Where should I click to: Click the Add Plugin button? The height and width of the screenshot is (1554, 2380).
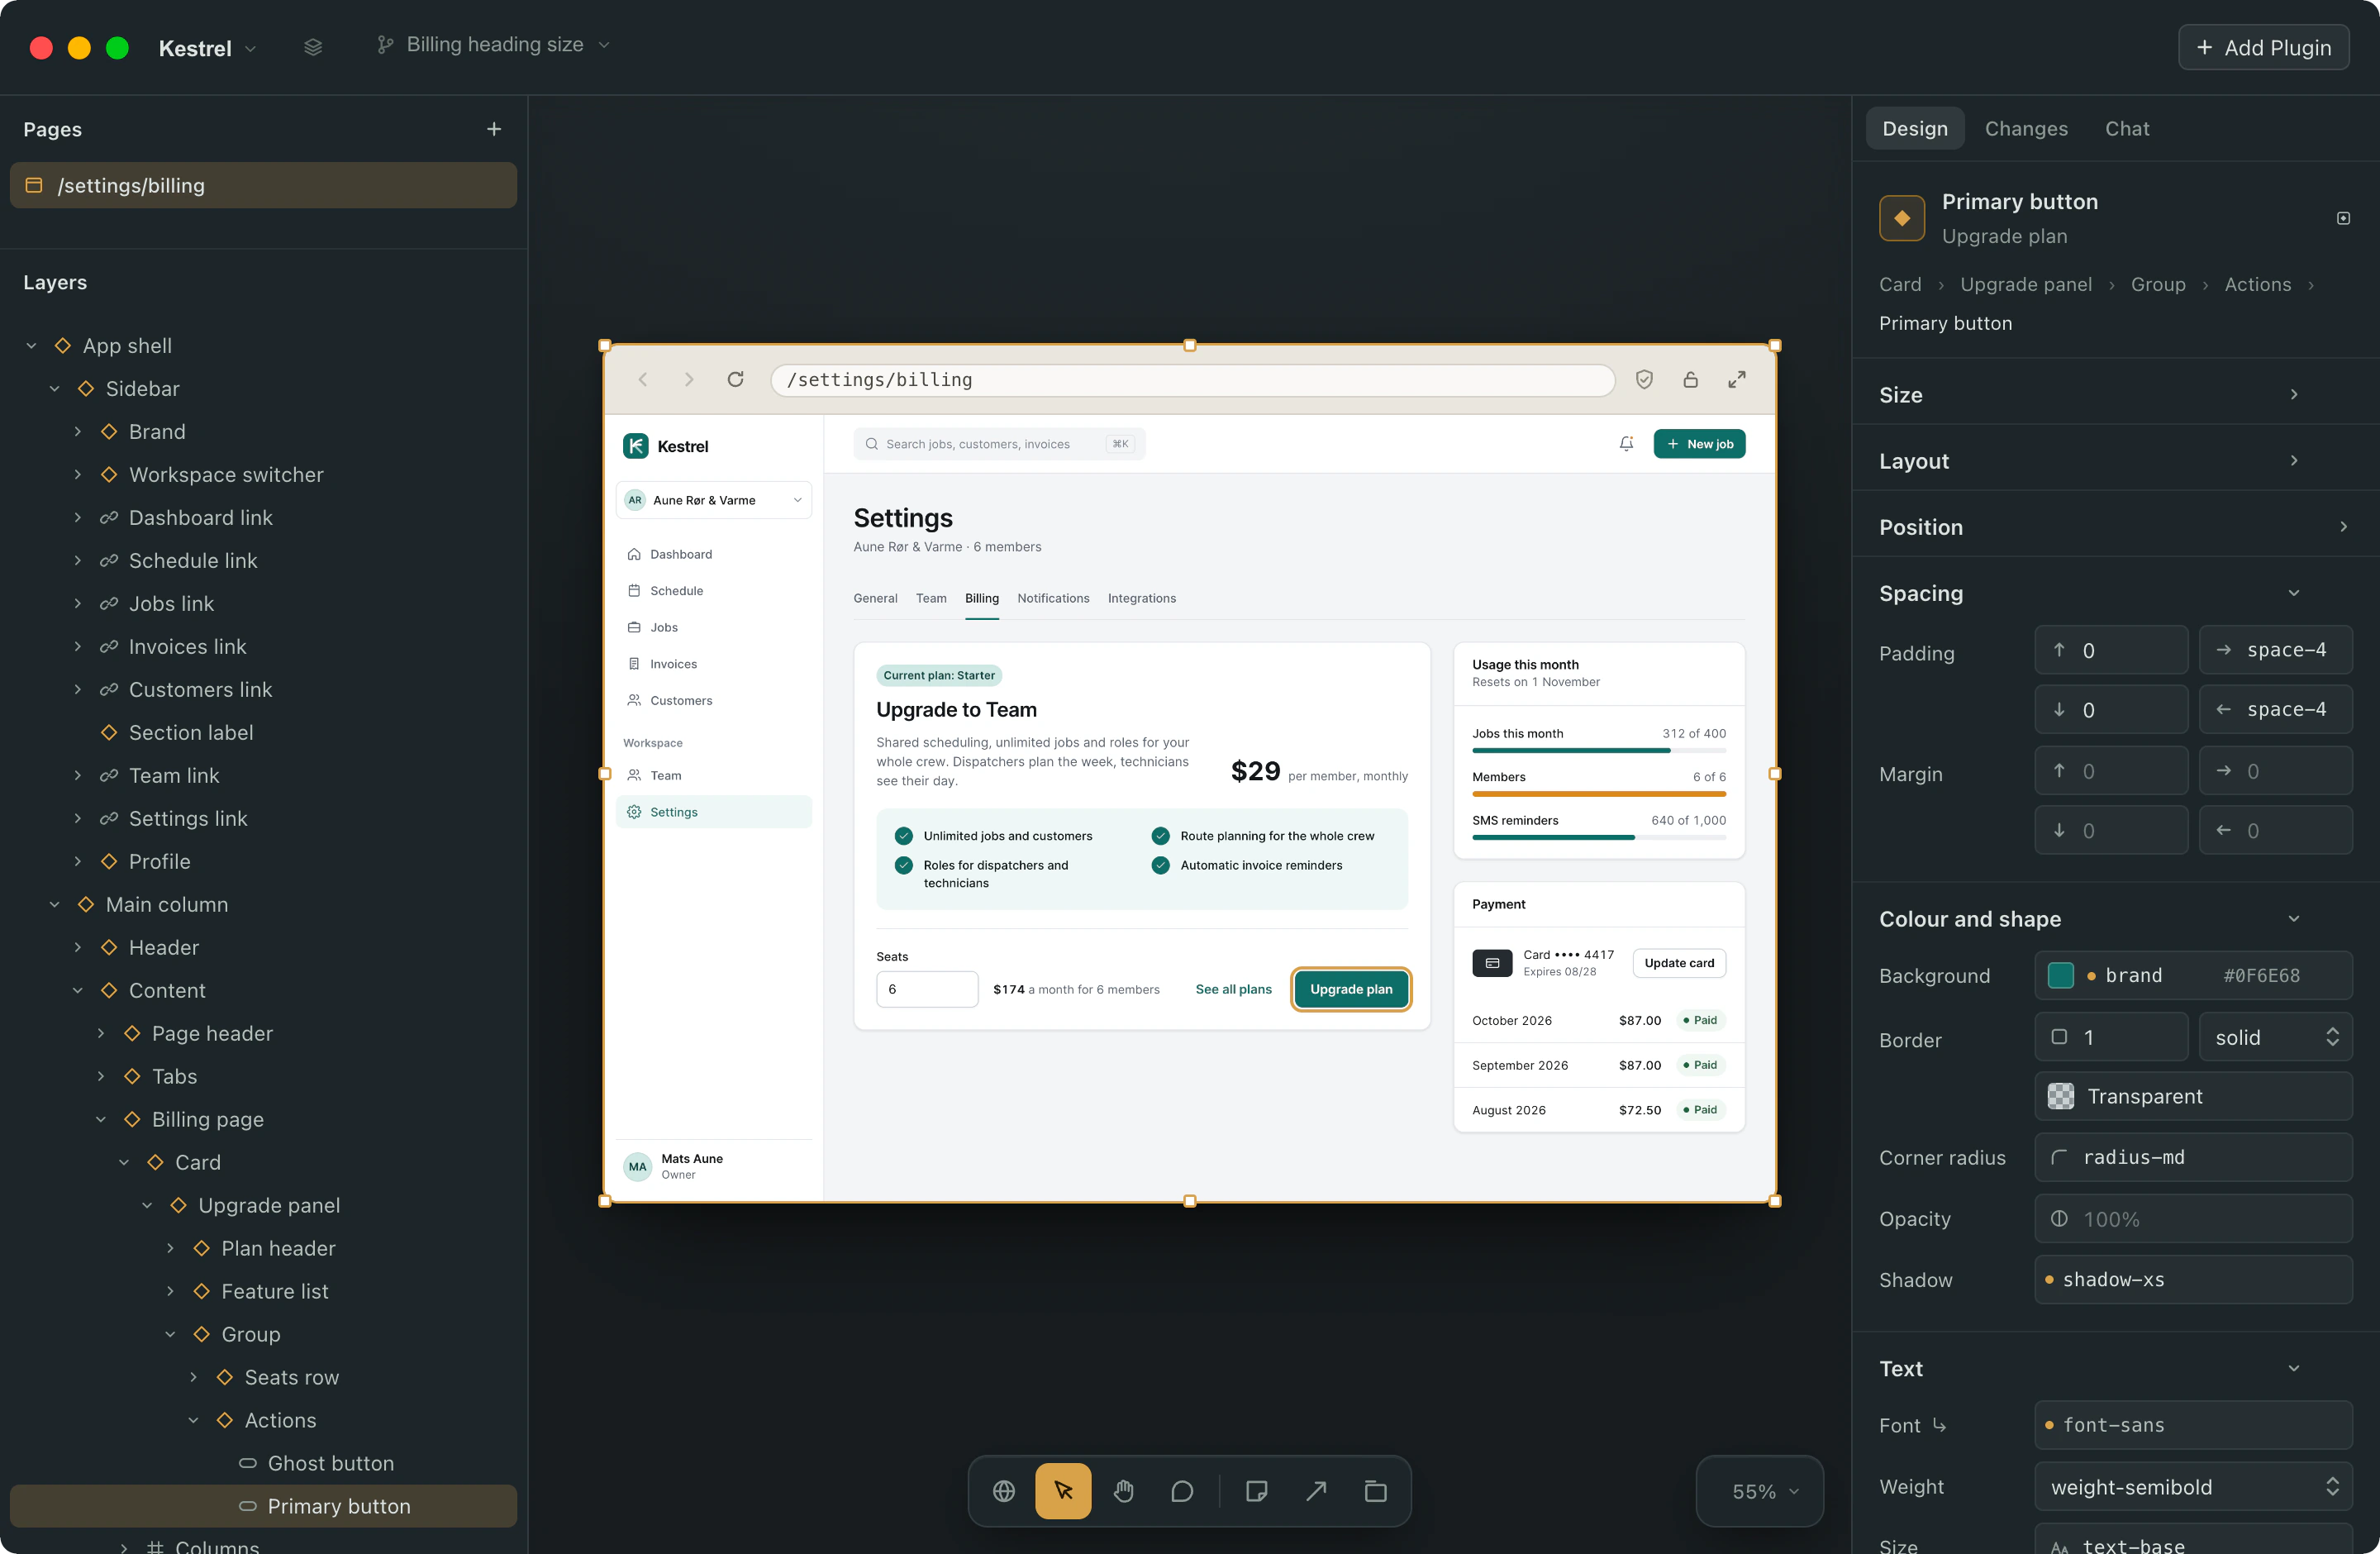tap(2263, 47)
